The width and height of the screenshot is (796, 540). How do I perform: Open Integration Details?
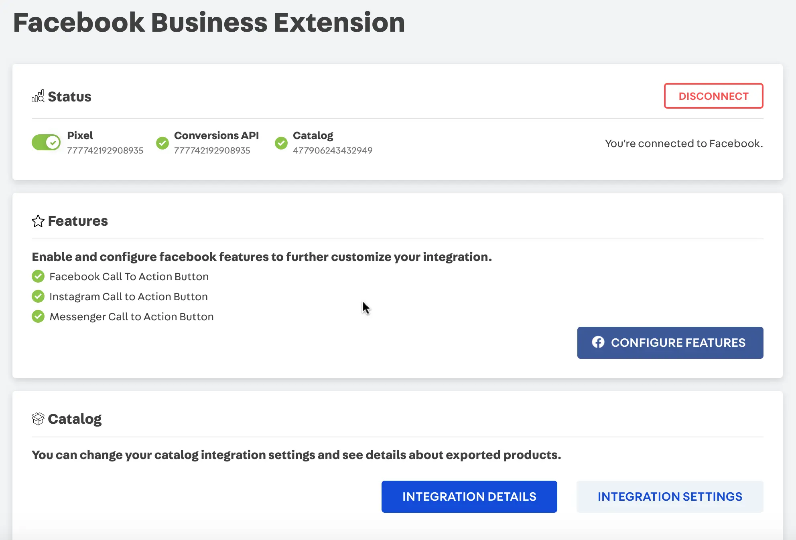[x=469, y=497]
